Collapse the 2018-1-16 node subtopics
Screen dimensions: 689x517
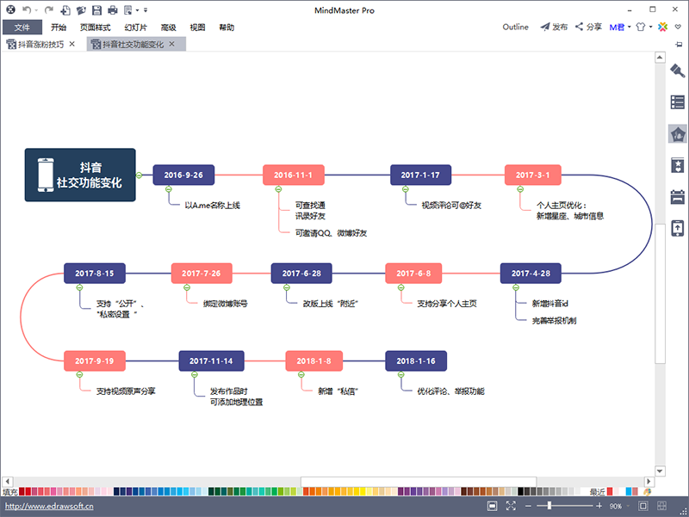[401, 375]
